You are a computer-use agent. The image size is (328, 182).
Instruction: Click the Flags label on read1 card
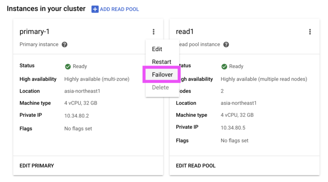[x=182, y=141]
